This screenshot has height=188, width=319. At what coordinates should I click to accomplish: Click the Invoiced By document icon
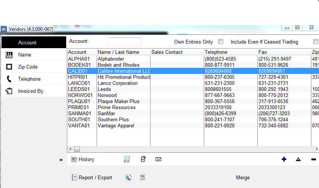coord(9,91)
